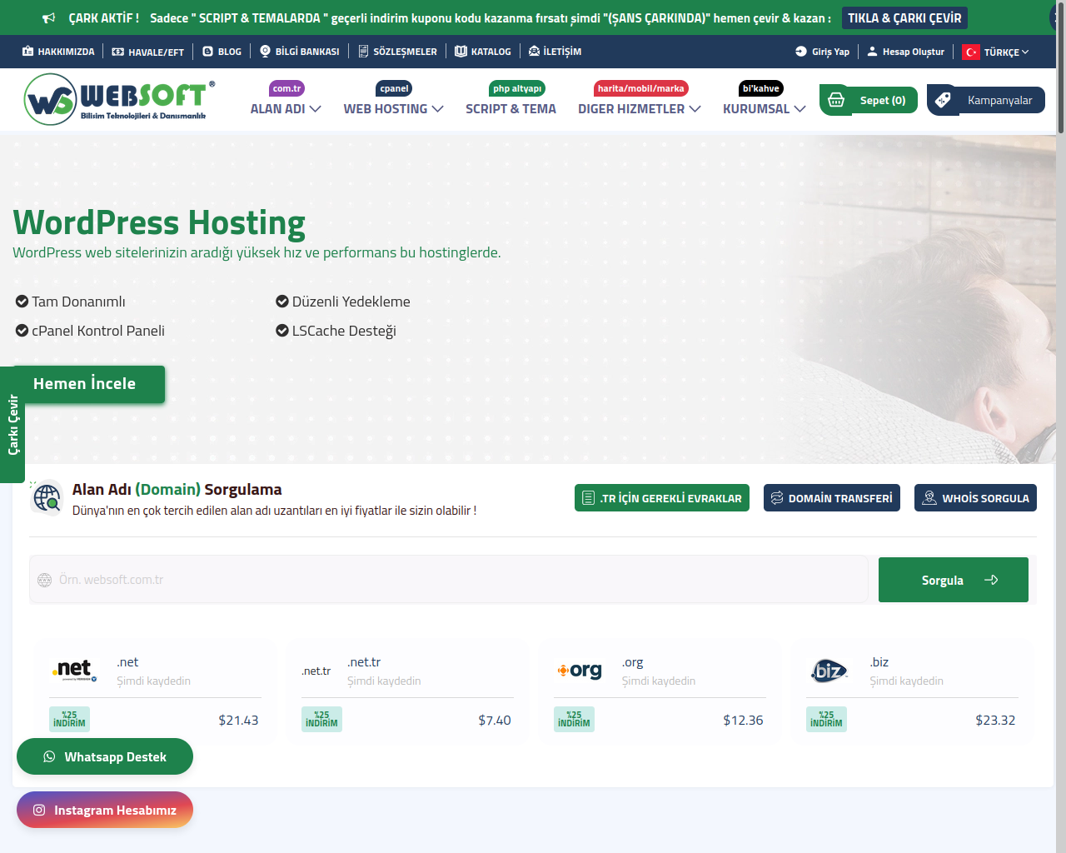The height and width of the screenshot is (853, 1066).
Task: Click the domain transfer arrows icon
Action: click(x=777, y=498)
